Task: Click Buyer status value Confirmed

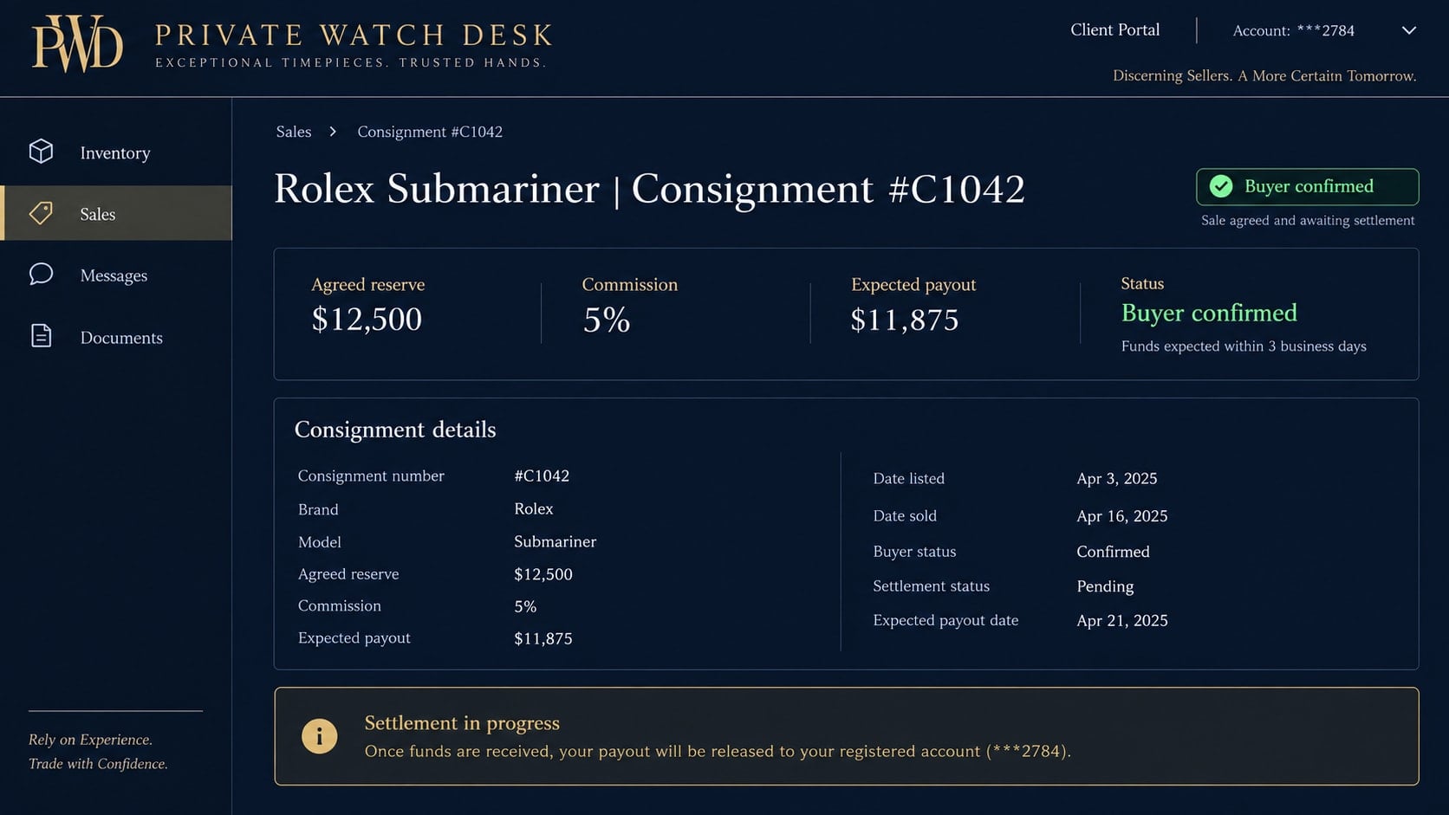Action: 1114,552
